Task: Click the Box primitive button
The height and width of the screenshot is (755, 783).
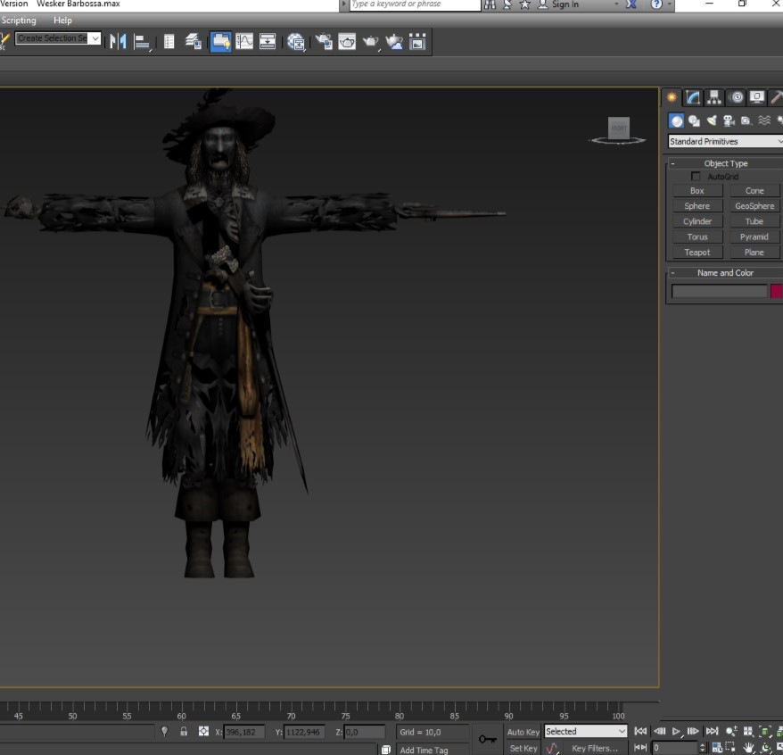Action: click(697, 191)
